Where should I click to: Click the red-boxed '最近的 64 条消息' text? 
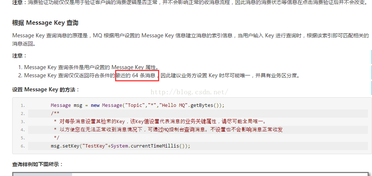(137, 75)
